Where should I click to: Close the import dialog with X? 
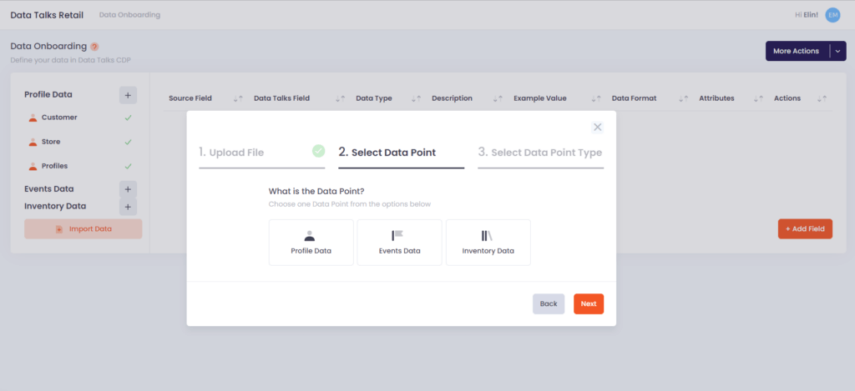tap(597, 128)
